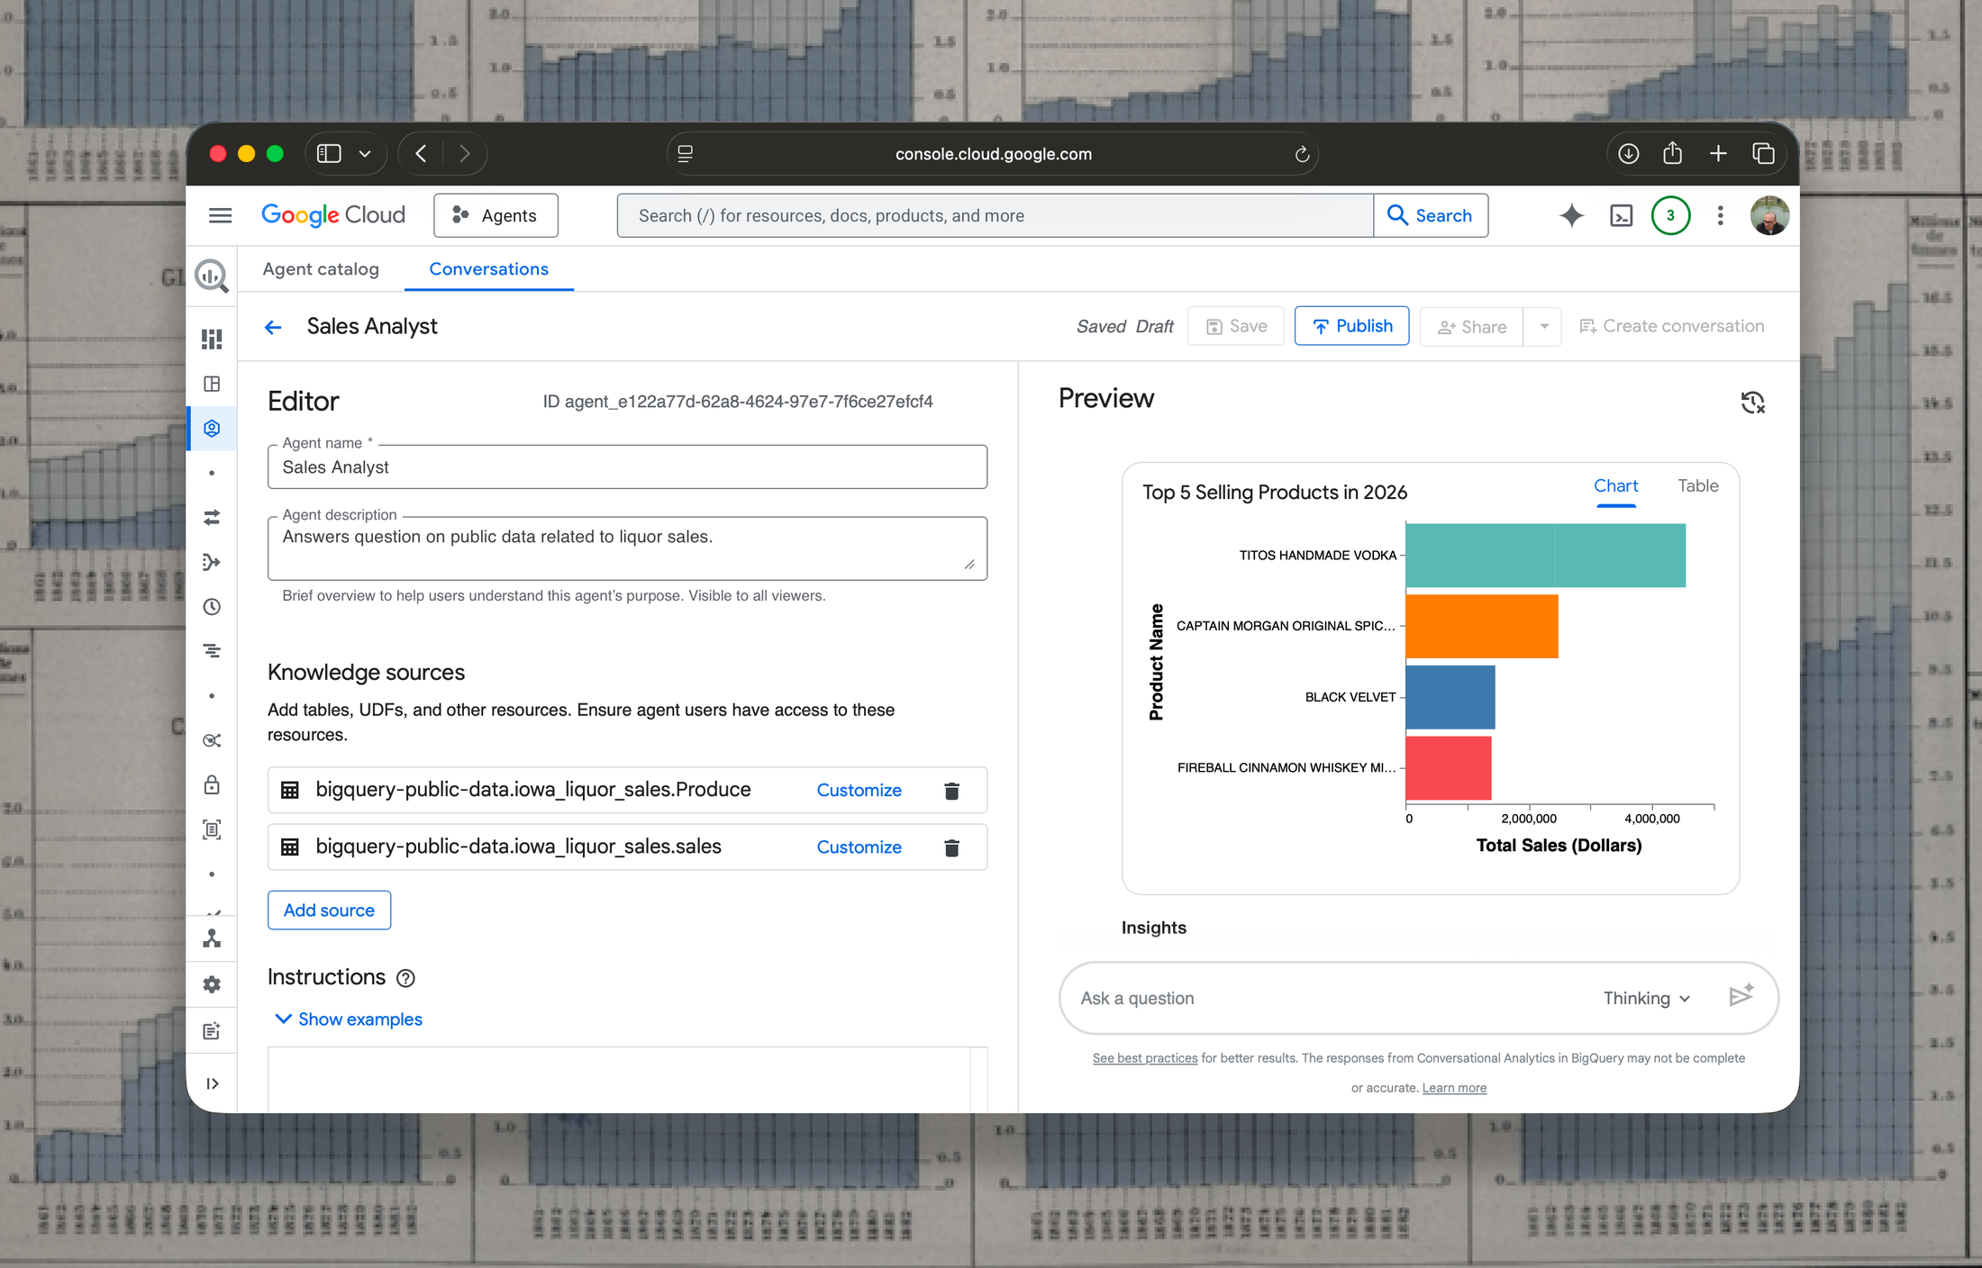Screen dimensions: 1982x1268
Task: Click the orange Captain Morgan bar
Action: click(1481, 626)
